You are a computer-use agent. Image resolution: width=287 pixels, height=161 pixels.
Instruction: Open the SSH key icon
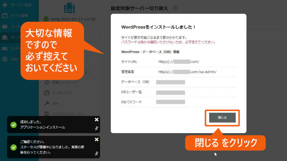tap(47, 103)
